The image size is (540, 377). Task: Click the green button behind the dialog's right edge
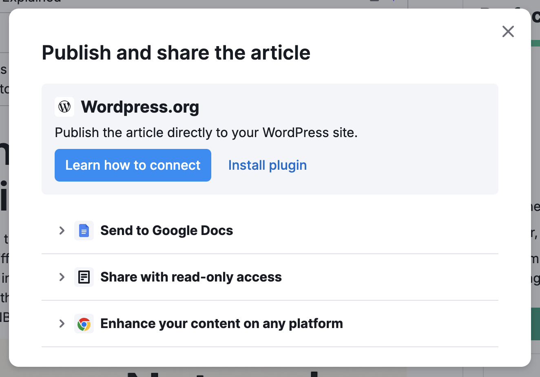click(x=536, y=324)
